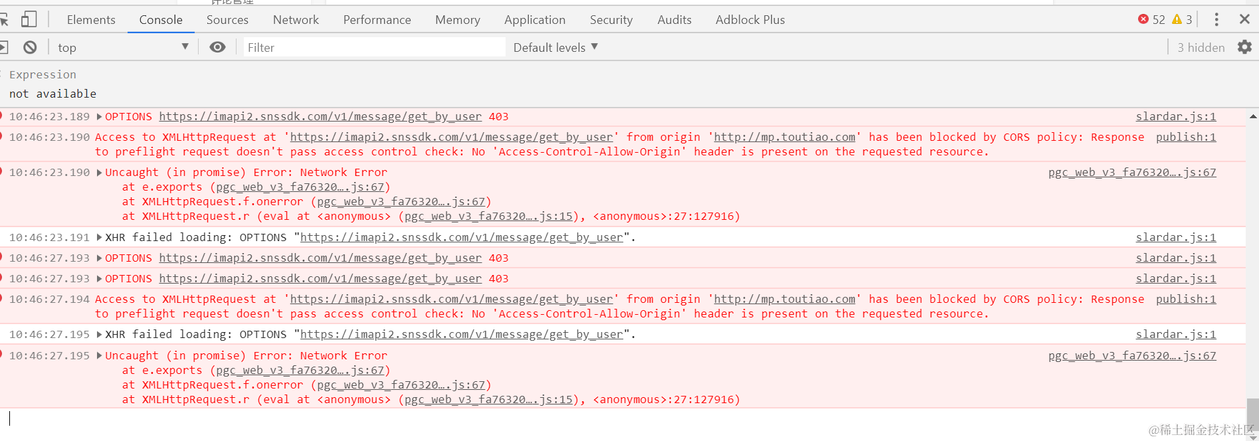Click the Expression live expression label
This screenshot has width=1259, height=441.
43,74
